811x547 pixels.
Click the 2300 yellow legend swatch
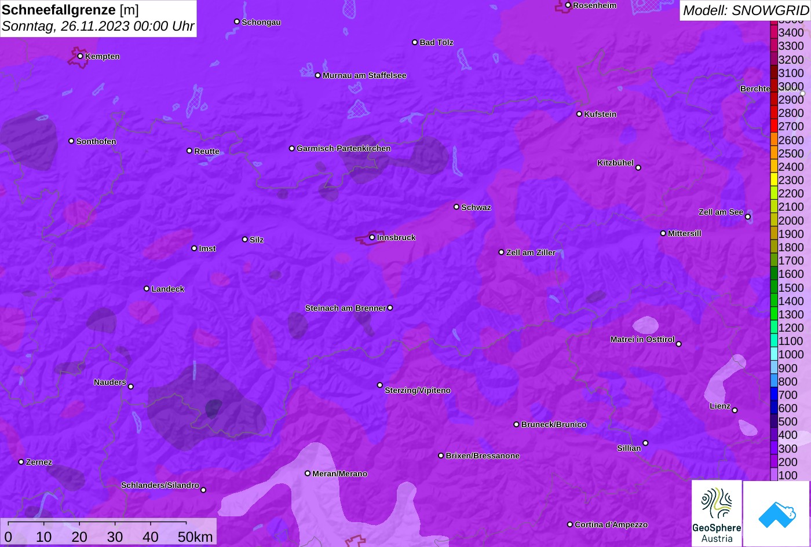(773, 180)
